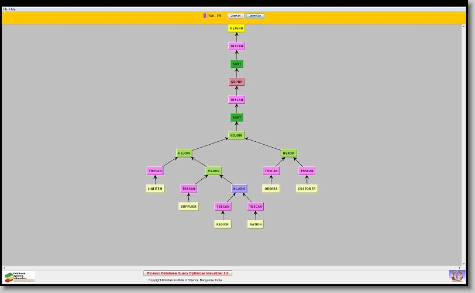Click the TBSCAN node feeding from LINEITEM

pos(155,171)
